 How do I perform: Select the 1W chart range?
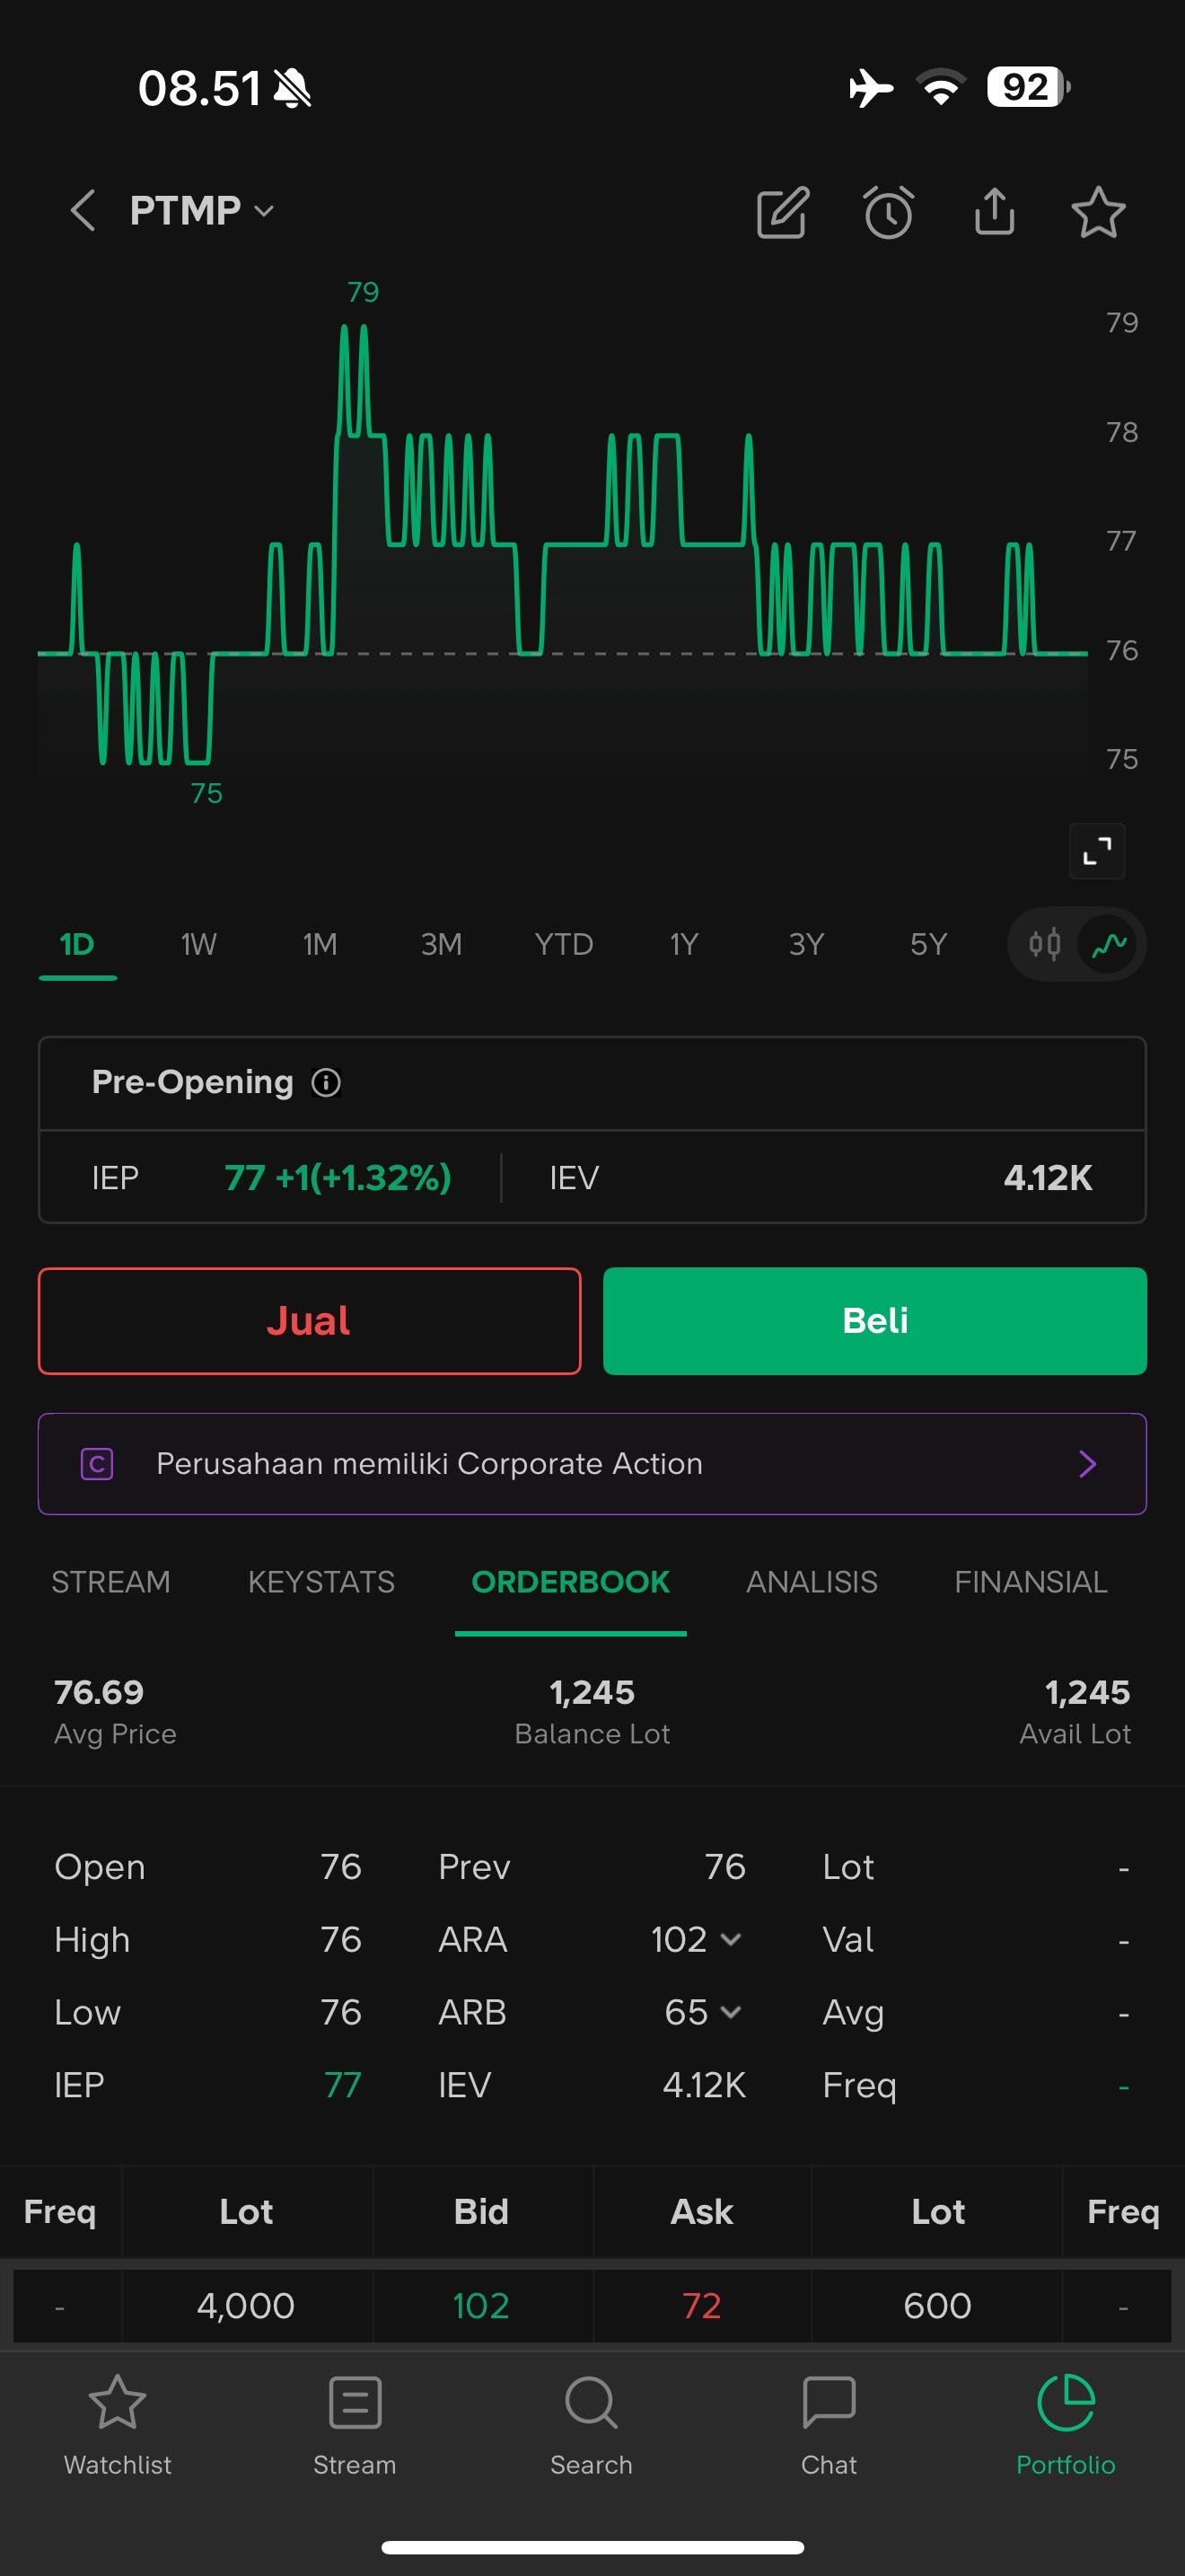(x=197, y=944)
